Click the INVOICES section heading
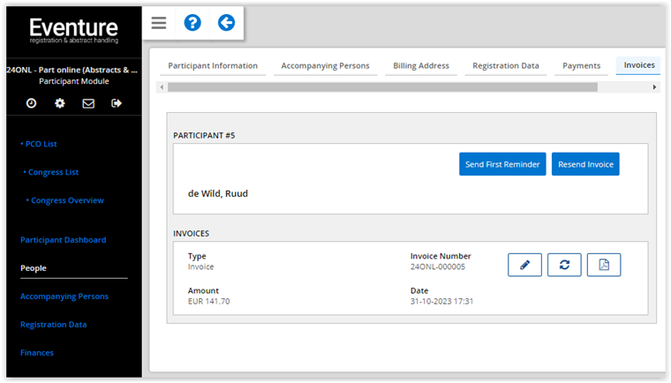The image size is (671, 383). (x=192, y=234)
